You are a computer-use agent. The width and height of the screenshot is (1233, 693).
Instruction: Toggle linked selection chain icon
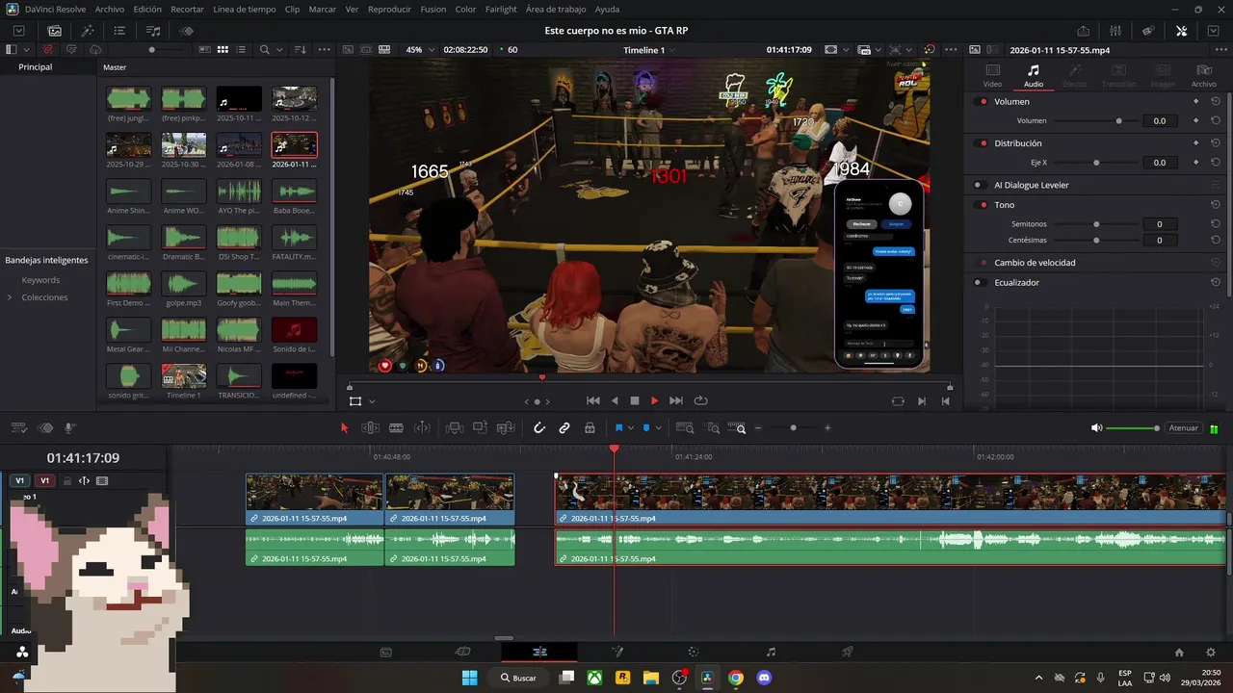tap(564, 428)
